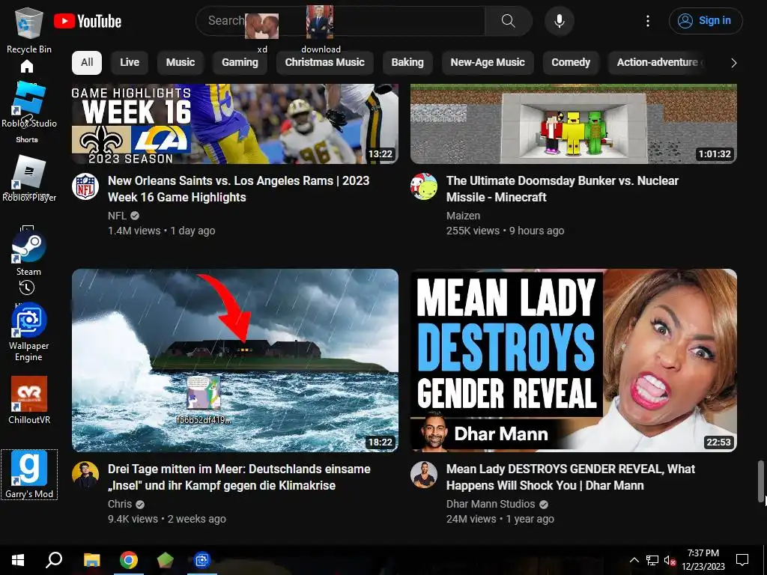Click the Sign in button

pyautogui.click(x=706, y=21)
